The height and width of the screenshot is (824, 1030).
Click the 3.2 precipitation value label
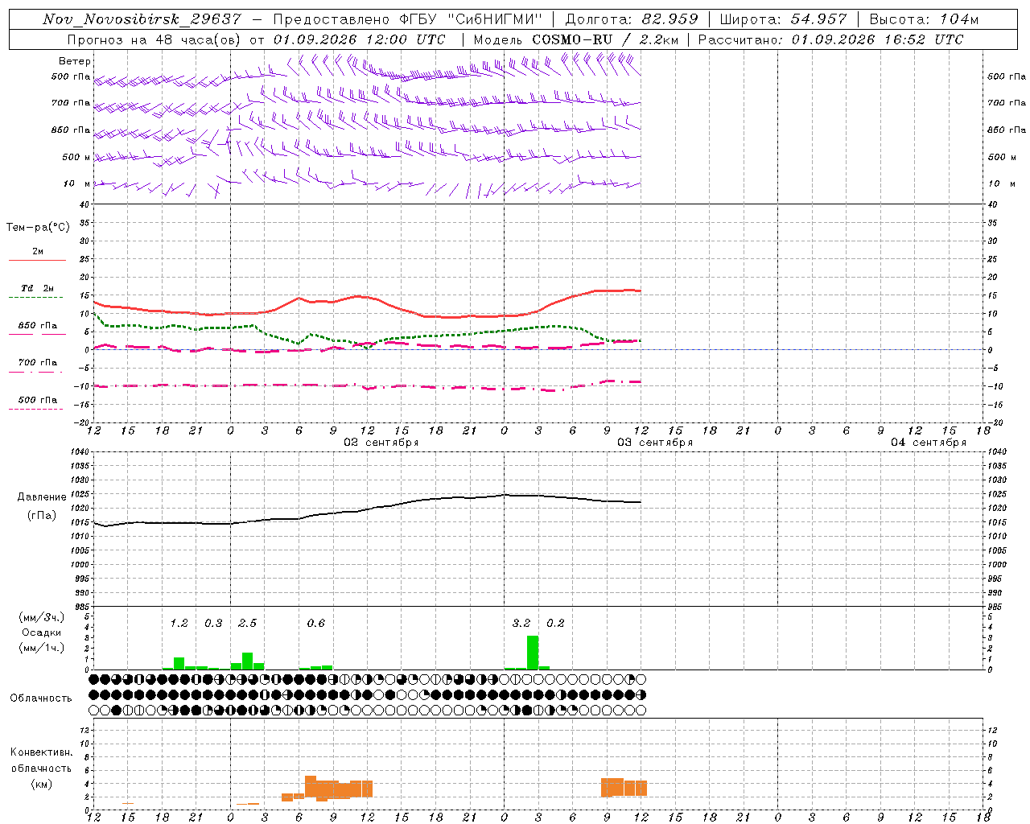[x=521, y=623]
